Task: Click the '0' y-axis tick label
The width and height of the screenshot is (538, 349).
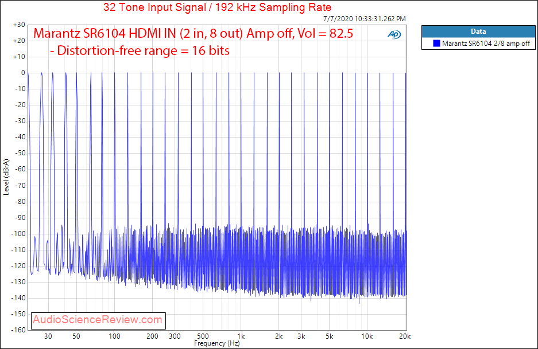Action: point(23,73)
